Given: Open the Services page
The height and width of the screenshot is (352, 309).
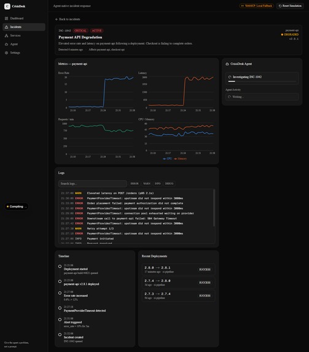Looking at the screenshot, I should click(x=24, y=36).
